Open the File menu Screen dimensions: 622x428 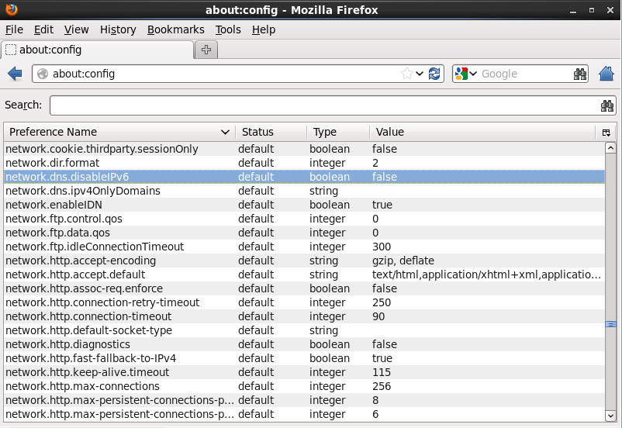(x=14, y=29)
